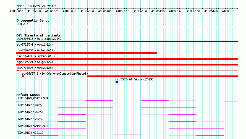The image size is (246, 139).
Task: Open the PRDM15|NM_001282934 transcript
Action: coord(32,98)
